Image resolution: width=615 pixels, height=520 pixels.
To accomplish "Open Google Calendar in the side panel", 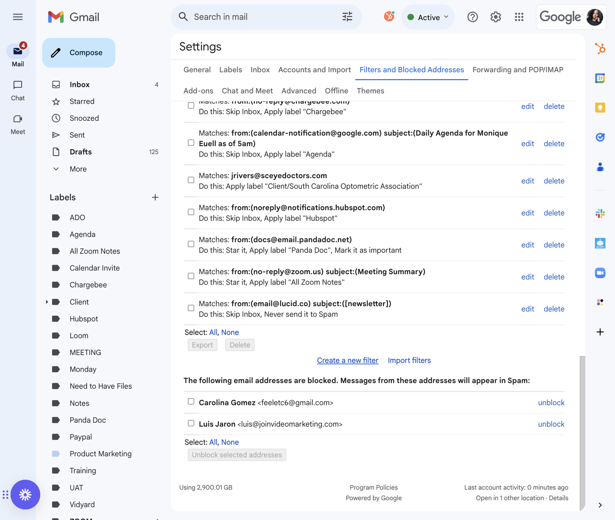I will click(x=600, y=78).
